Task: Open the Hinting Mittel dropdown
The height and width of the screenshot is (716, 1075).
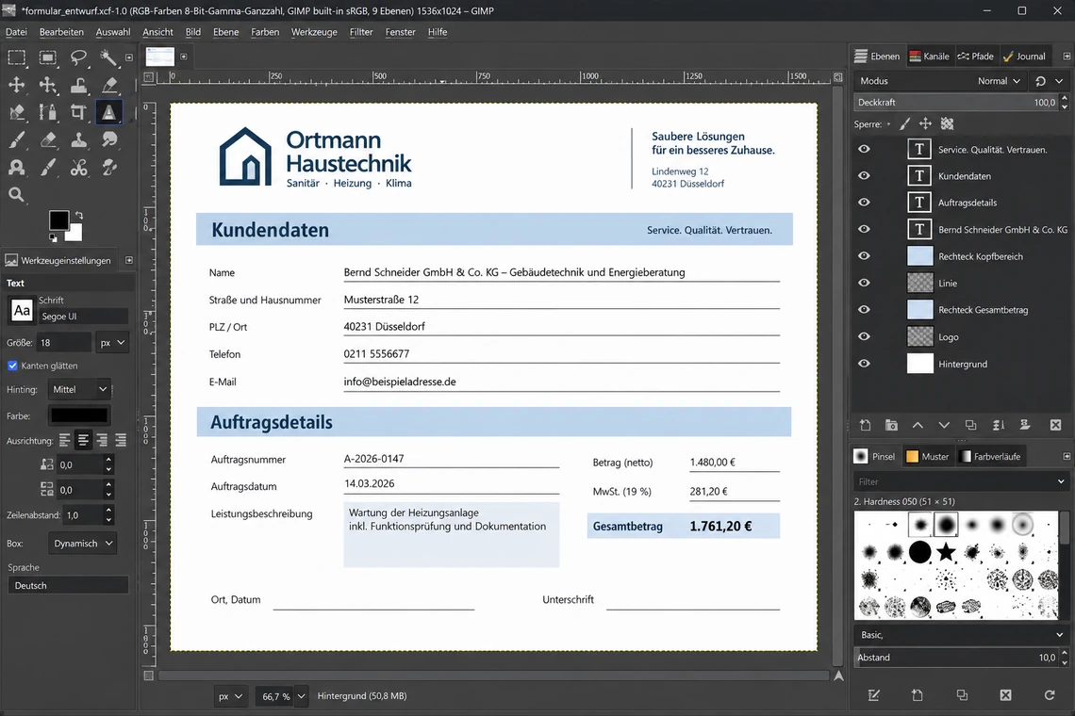Action: click(x=79, y=389)
